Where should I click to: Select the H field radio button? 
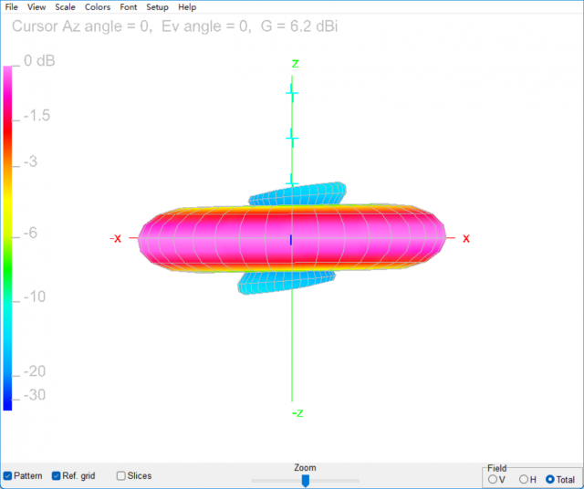pos(523,479)
